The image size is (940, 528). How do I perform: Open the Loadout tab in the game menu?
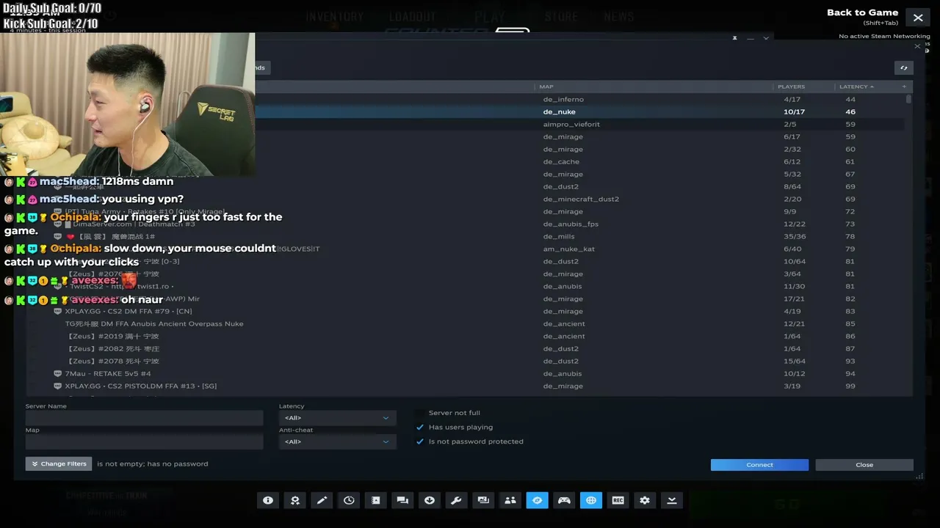coord(412,16)
